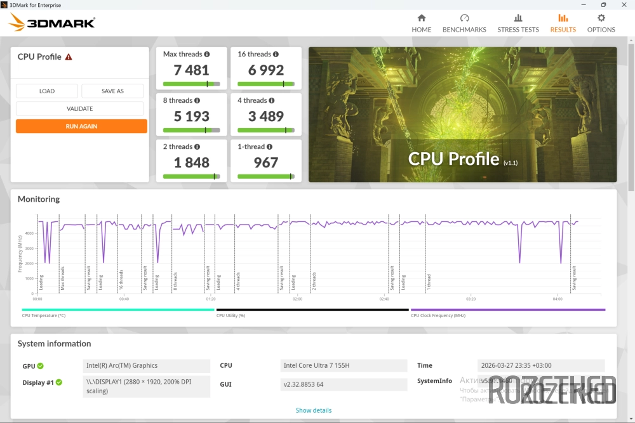This screenshot has height=423, width=635.
Task: Click the Save As button
Action: pyautogui.click(x=112, y=91)
